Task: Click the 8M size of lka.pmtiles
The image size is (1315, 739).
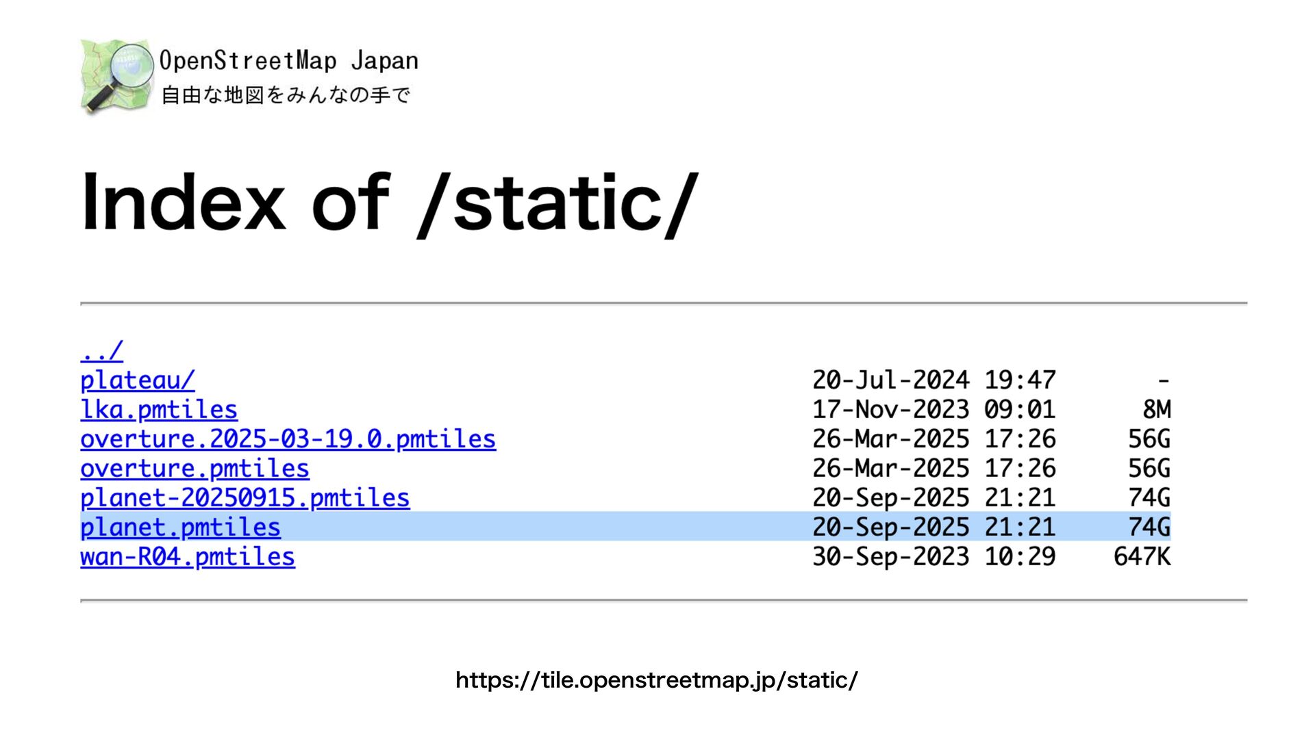Action: [1156, 409]
